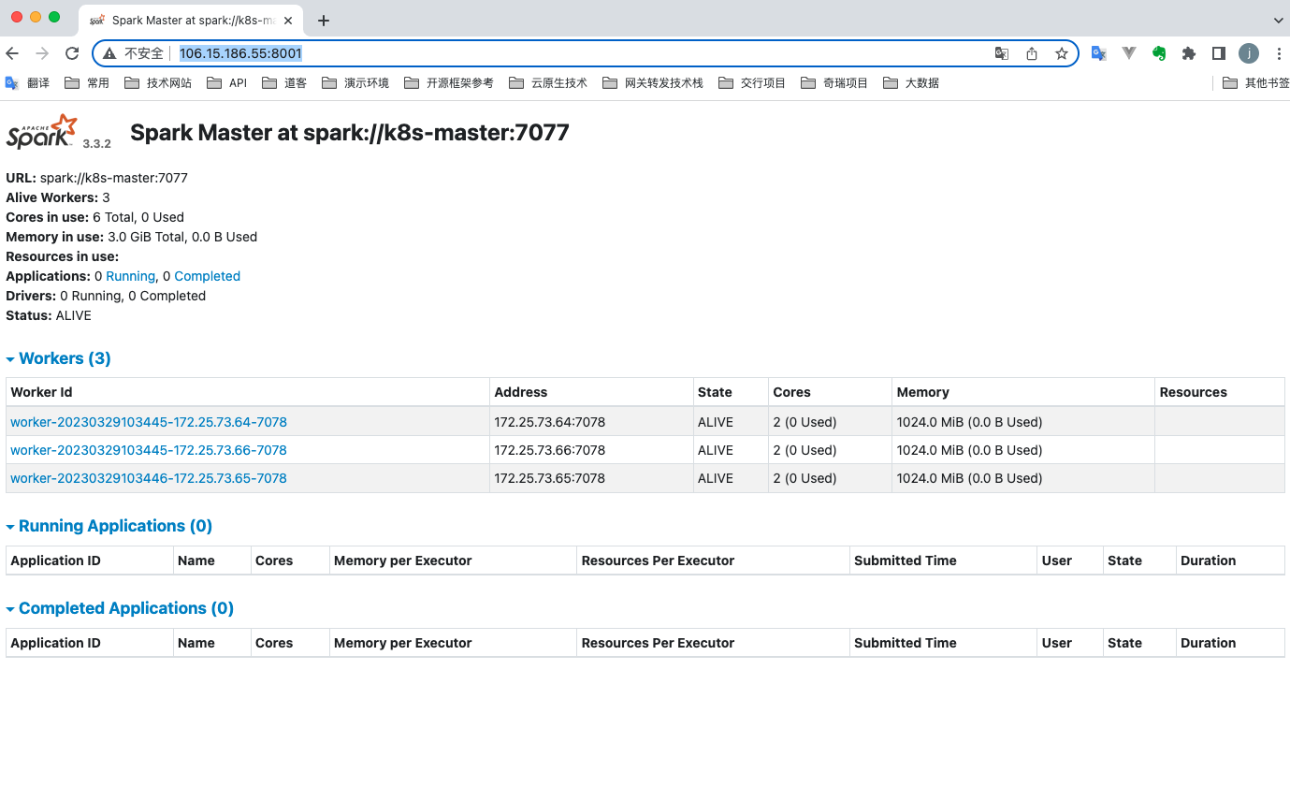The image size is (1290, 801).
Task: Click the Status: ALIVE text
Action: (x=49, y=315)
